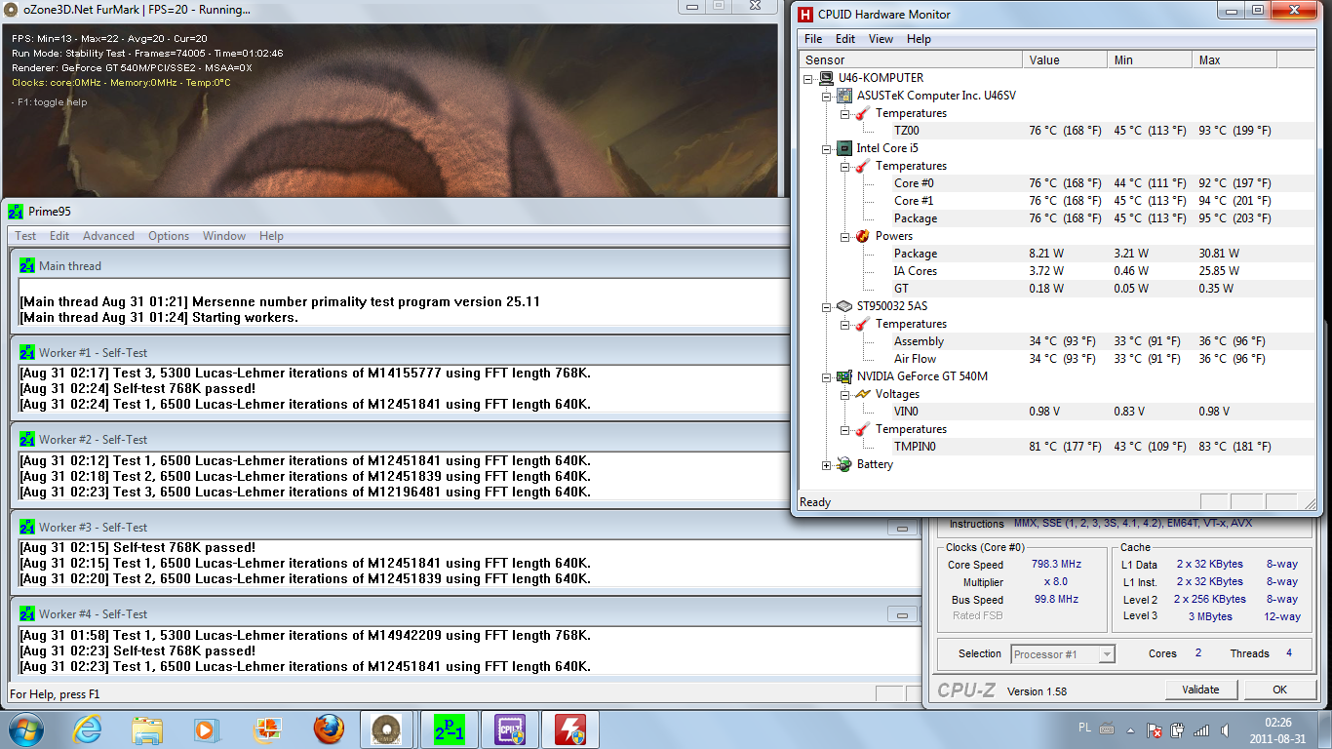1332x749 pixels.
Task: Click the Voltages lightning icon under NVIDIA
Action: (x=862, y=394)
